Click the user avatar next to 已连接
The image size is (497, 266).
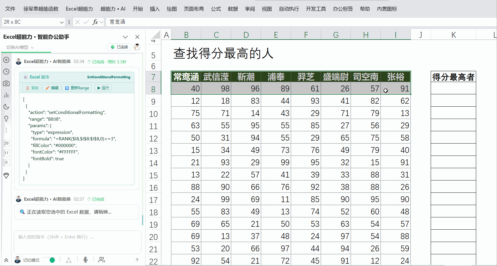pyautogui.click(x=137, y=47)
